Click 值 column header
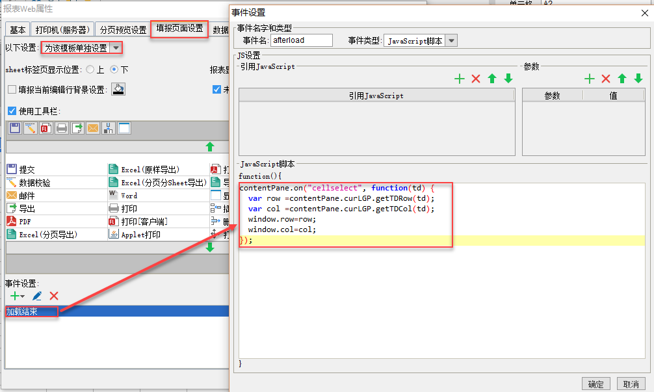This screenshot has height=392, width=654. pos(614,96)
